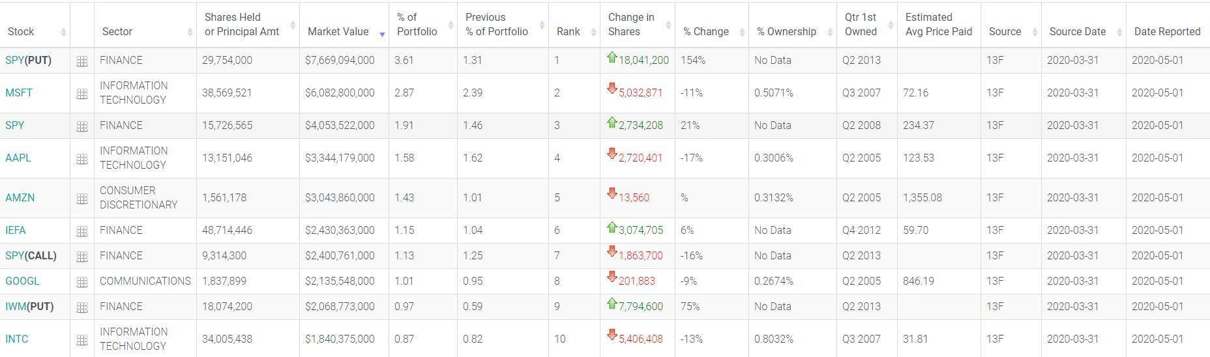Sort table by Market Value column
Viewport: 1210px width, 357px height.
click(x=338, y=31)
